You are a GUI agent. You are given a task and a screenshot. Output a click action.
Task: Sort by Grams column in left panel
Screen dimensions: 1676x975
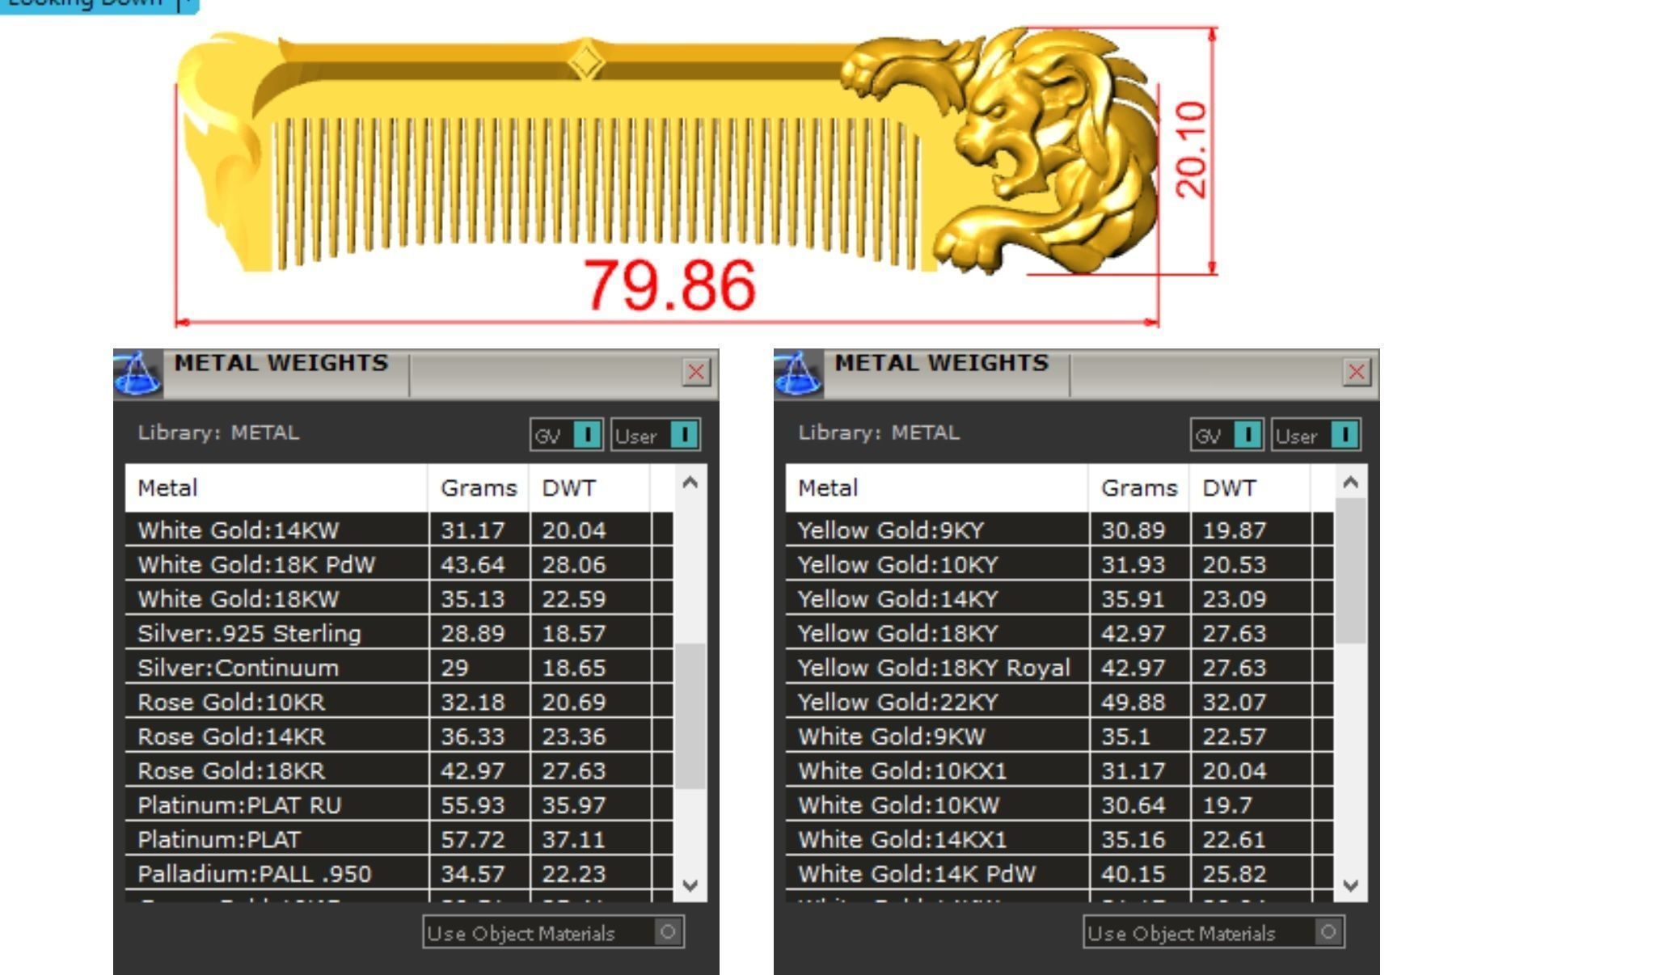(x=479, y=487)
